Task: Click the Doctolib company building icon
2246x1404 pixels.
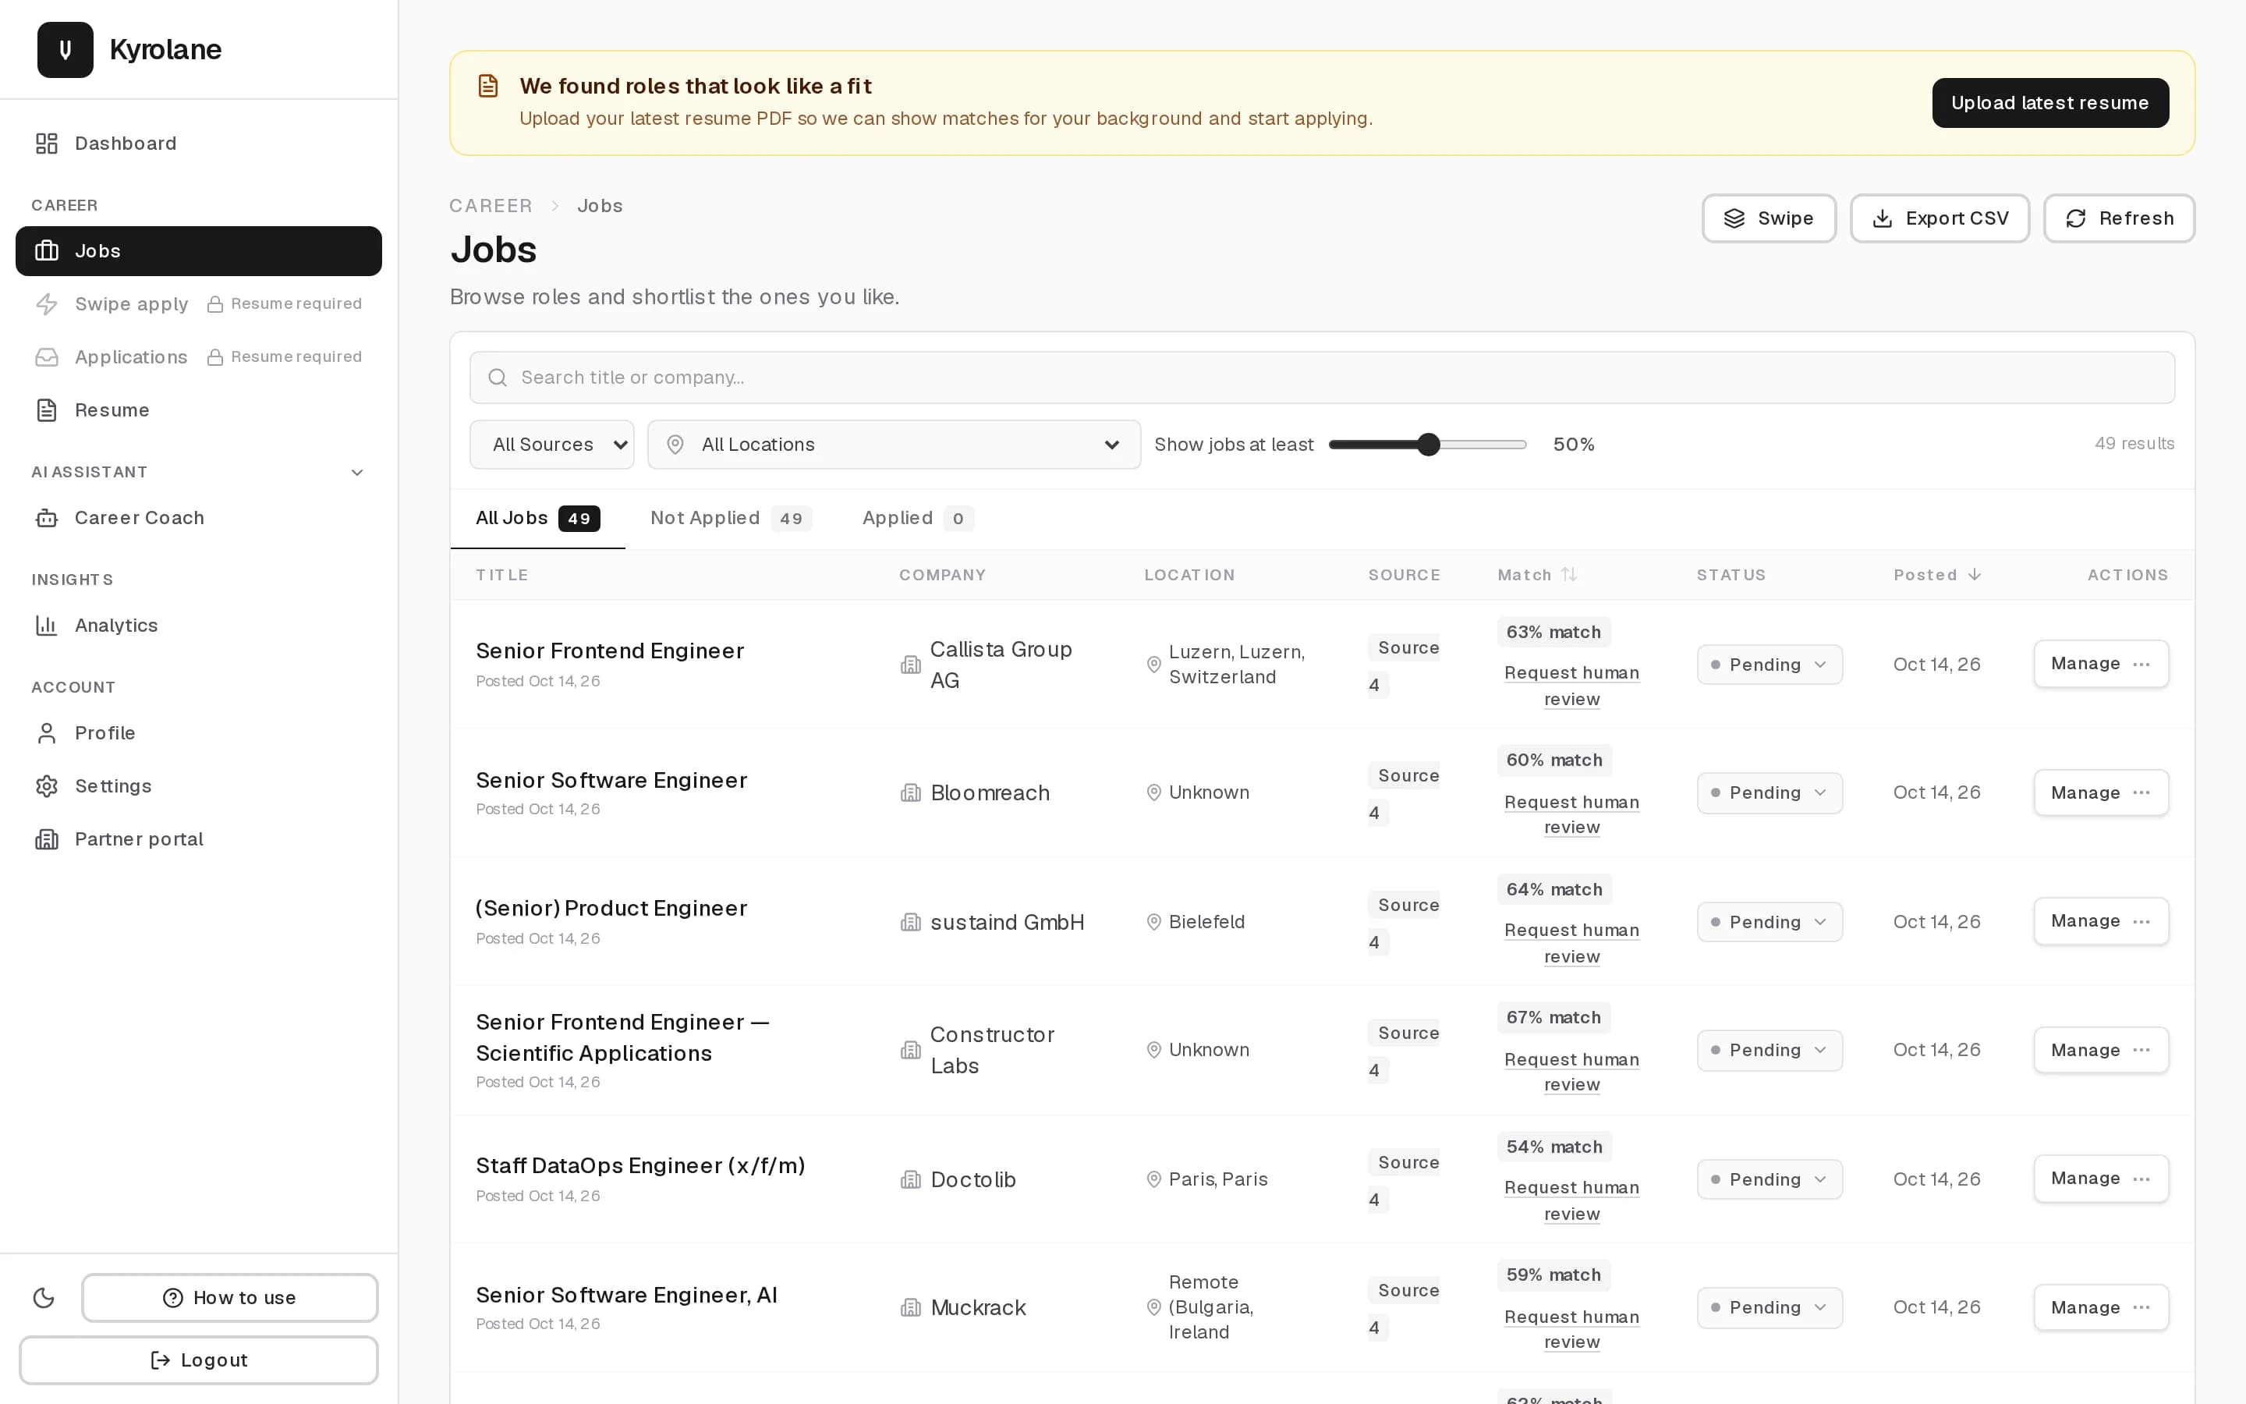Action: [910, 1179]
